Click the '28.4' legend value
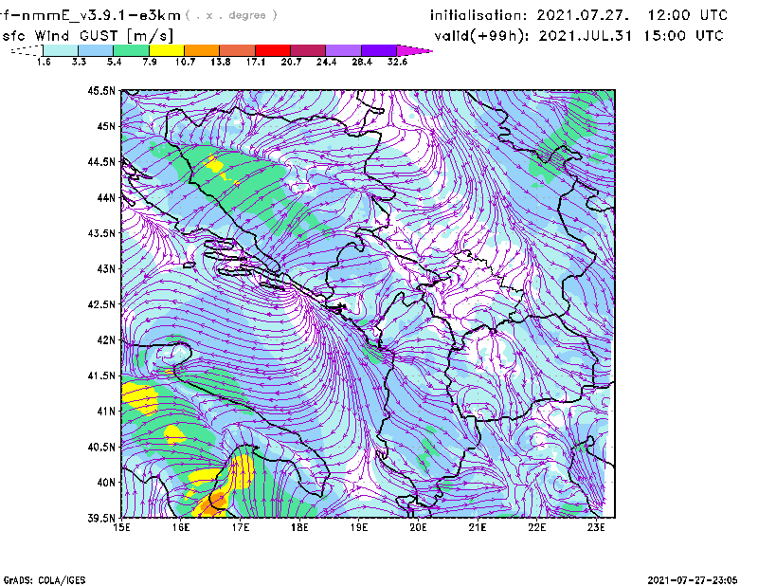 (362, 62)
